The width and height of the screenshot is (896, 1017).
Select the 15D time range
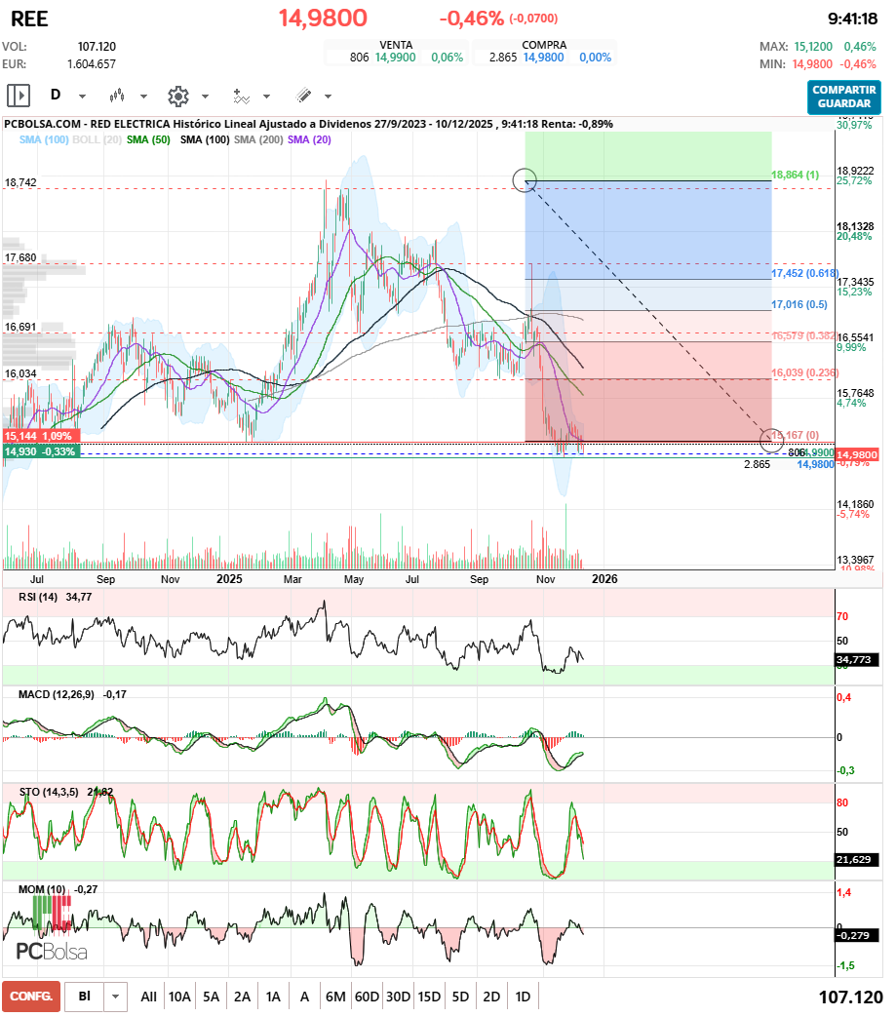pos(429,997)
